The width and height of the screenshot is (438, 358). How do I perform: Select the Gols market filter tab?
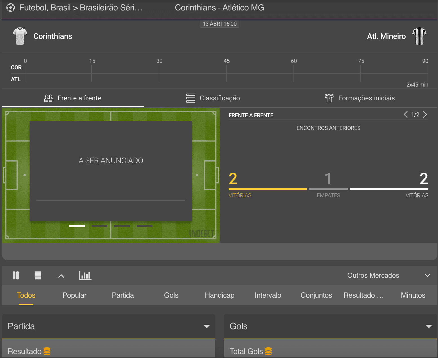point(171,295)
